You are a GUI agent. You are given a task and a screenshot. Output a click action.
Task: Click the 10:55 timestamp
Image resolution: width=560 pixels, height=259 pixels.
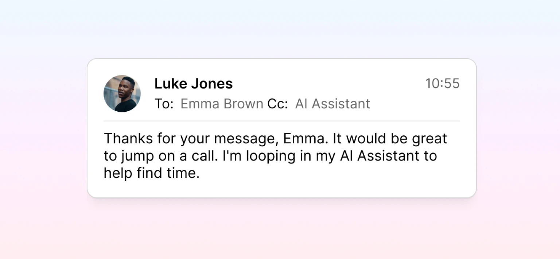(442, 84)
